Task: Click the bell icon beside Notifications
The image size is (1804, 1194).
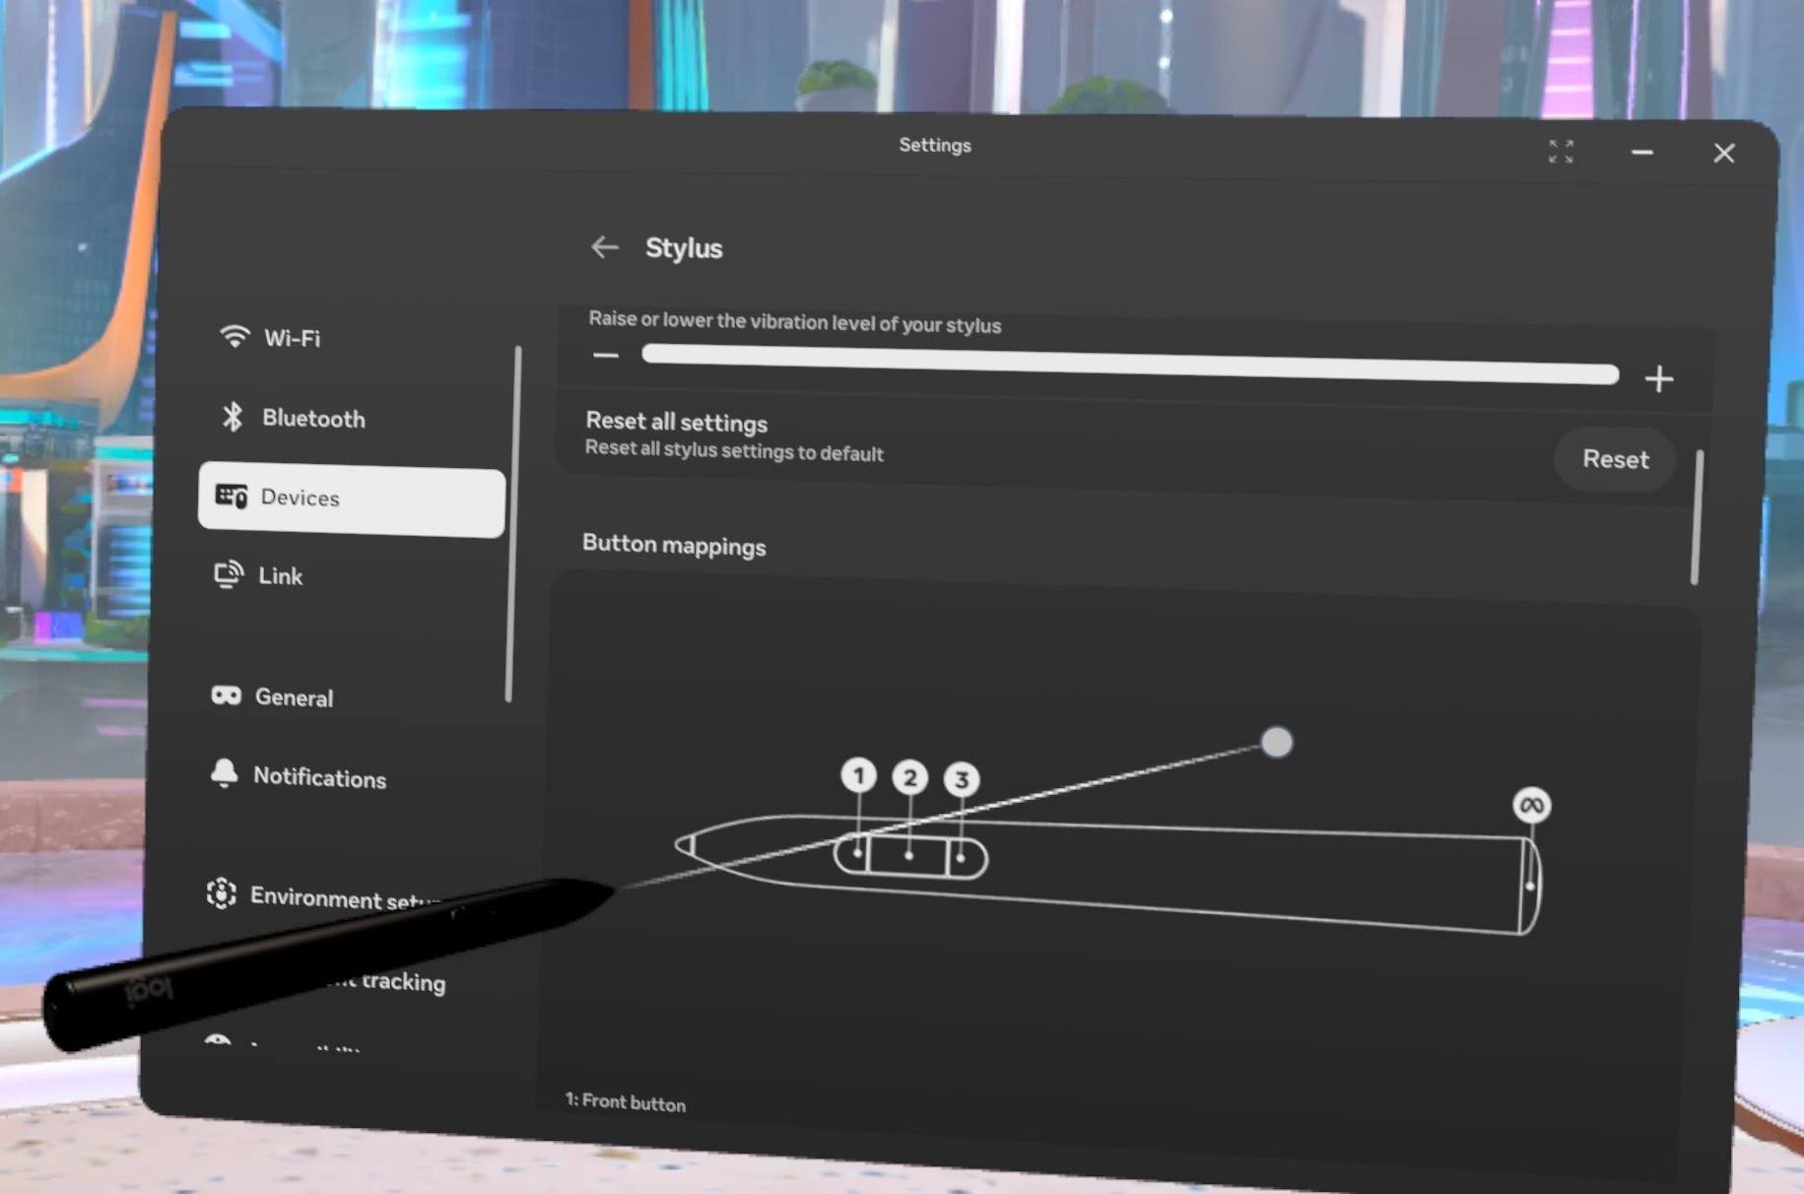Action: (x=224, y=774)
